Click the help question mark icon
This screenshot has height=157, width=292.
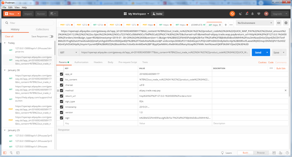click(x=287, y=153)
